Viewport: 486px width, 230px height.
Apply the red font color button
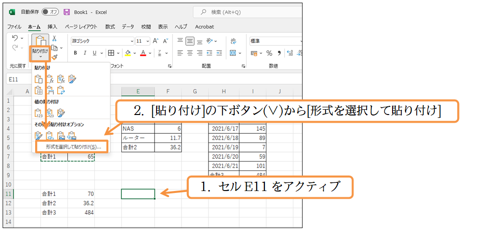[x=143, y=53]
